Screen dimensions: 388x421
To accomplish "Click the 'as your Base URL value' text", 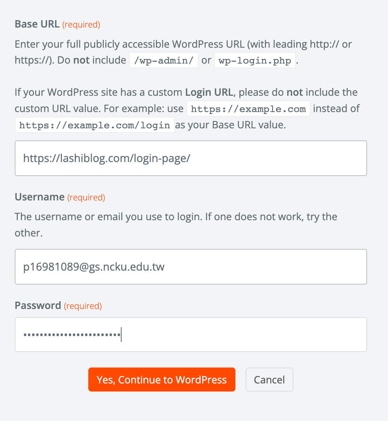I will (230, 125).
